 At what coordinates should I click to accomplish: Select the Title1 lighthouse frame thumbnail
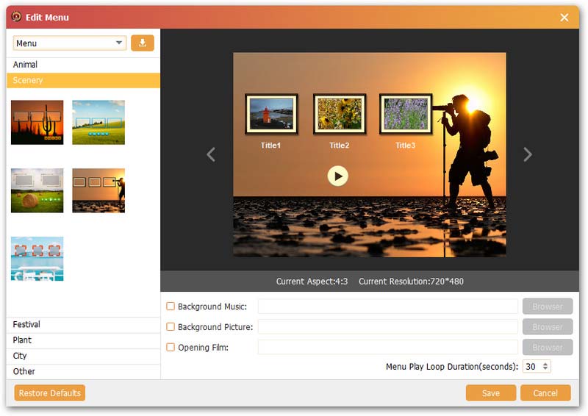tap(271, 115)
